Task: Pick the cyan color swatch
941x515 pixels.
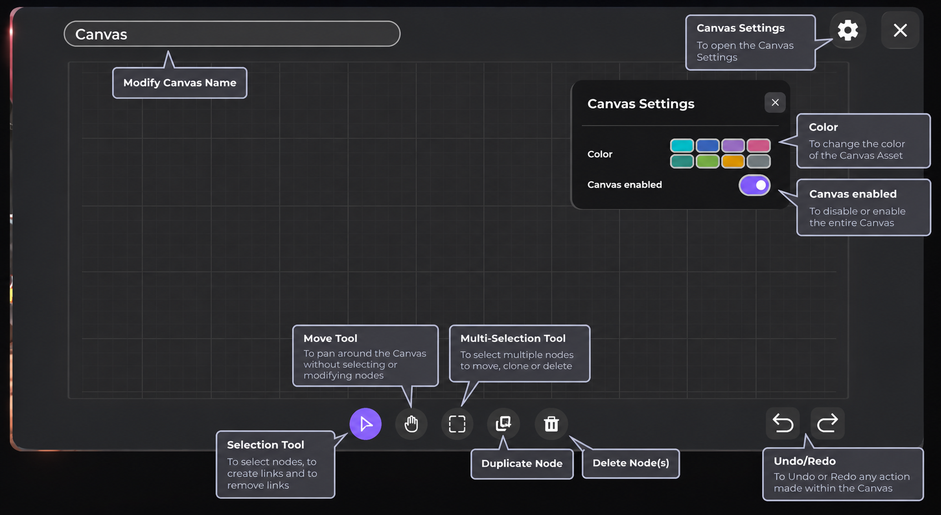Action: point(682,145)
